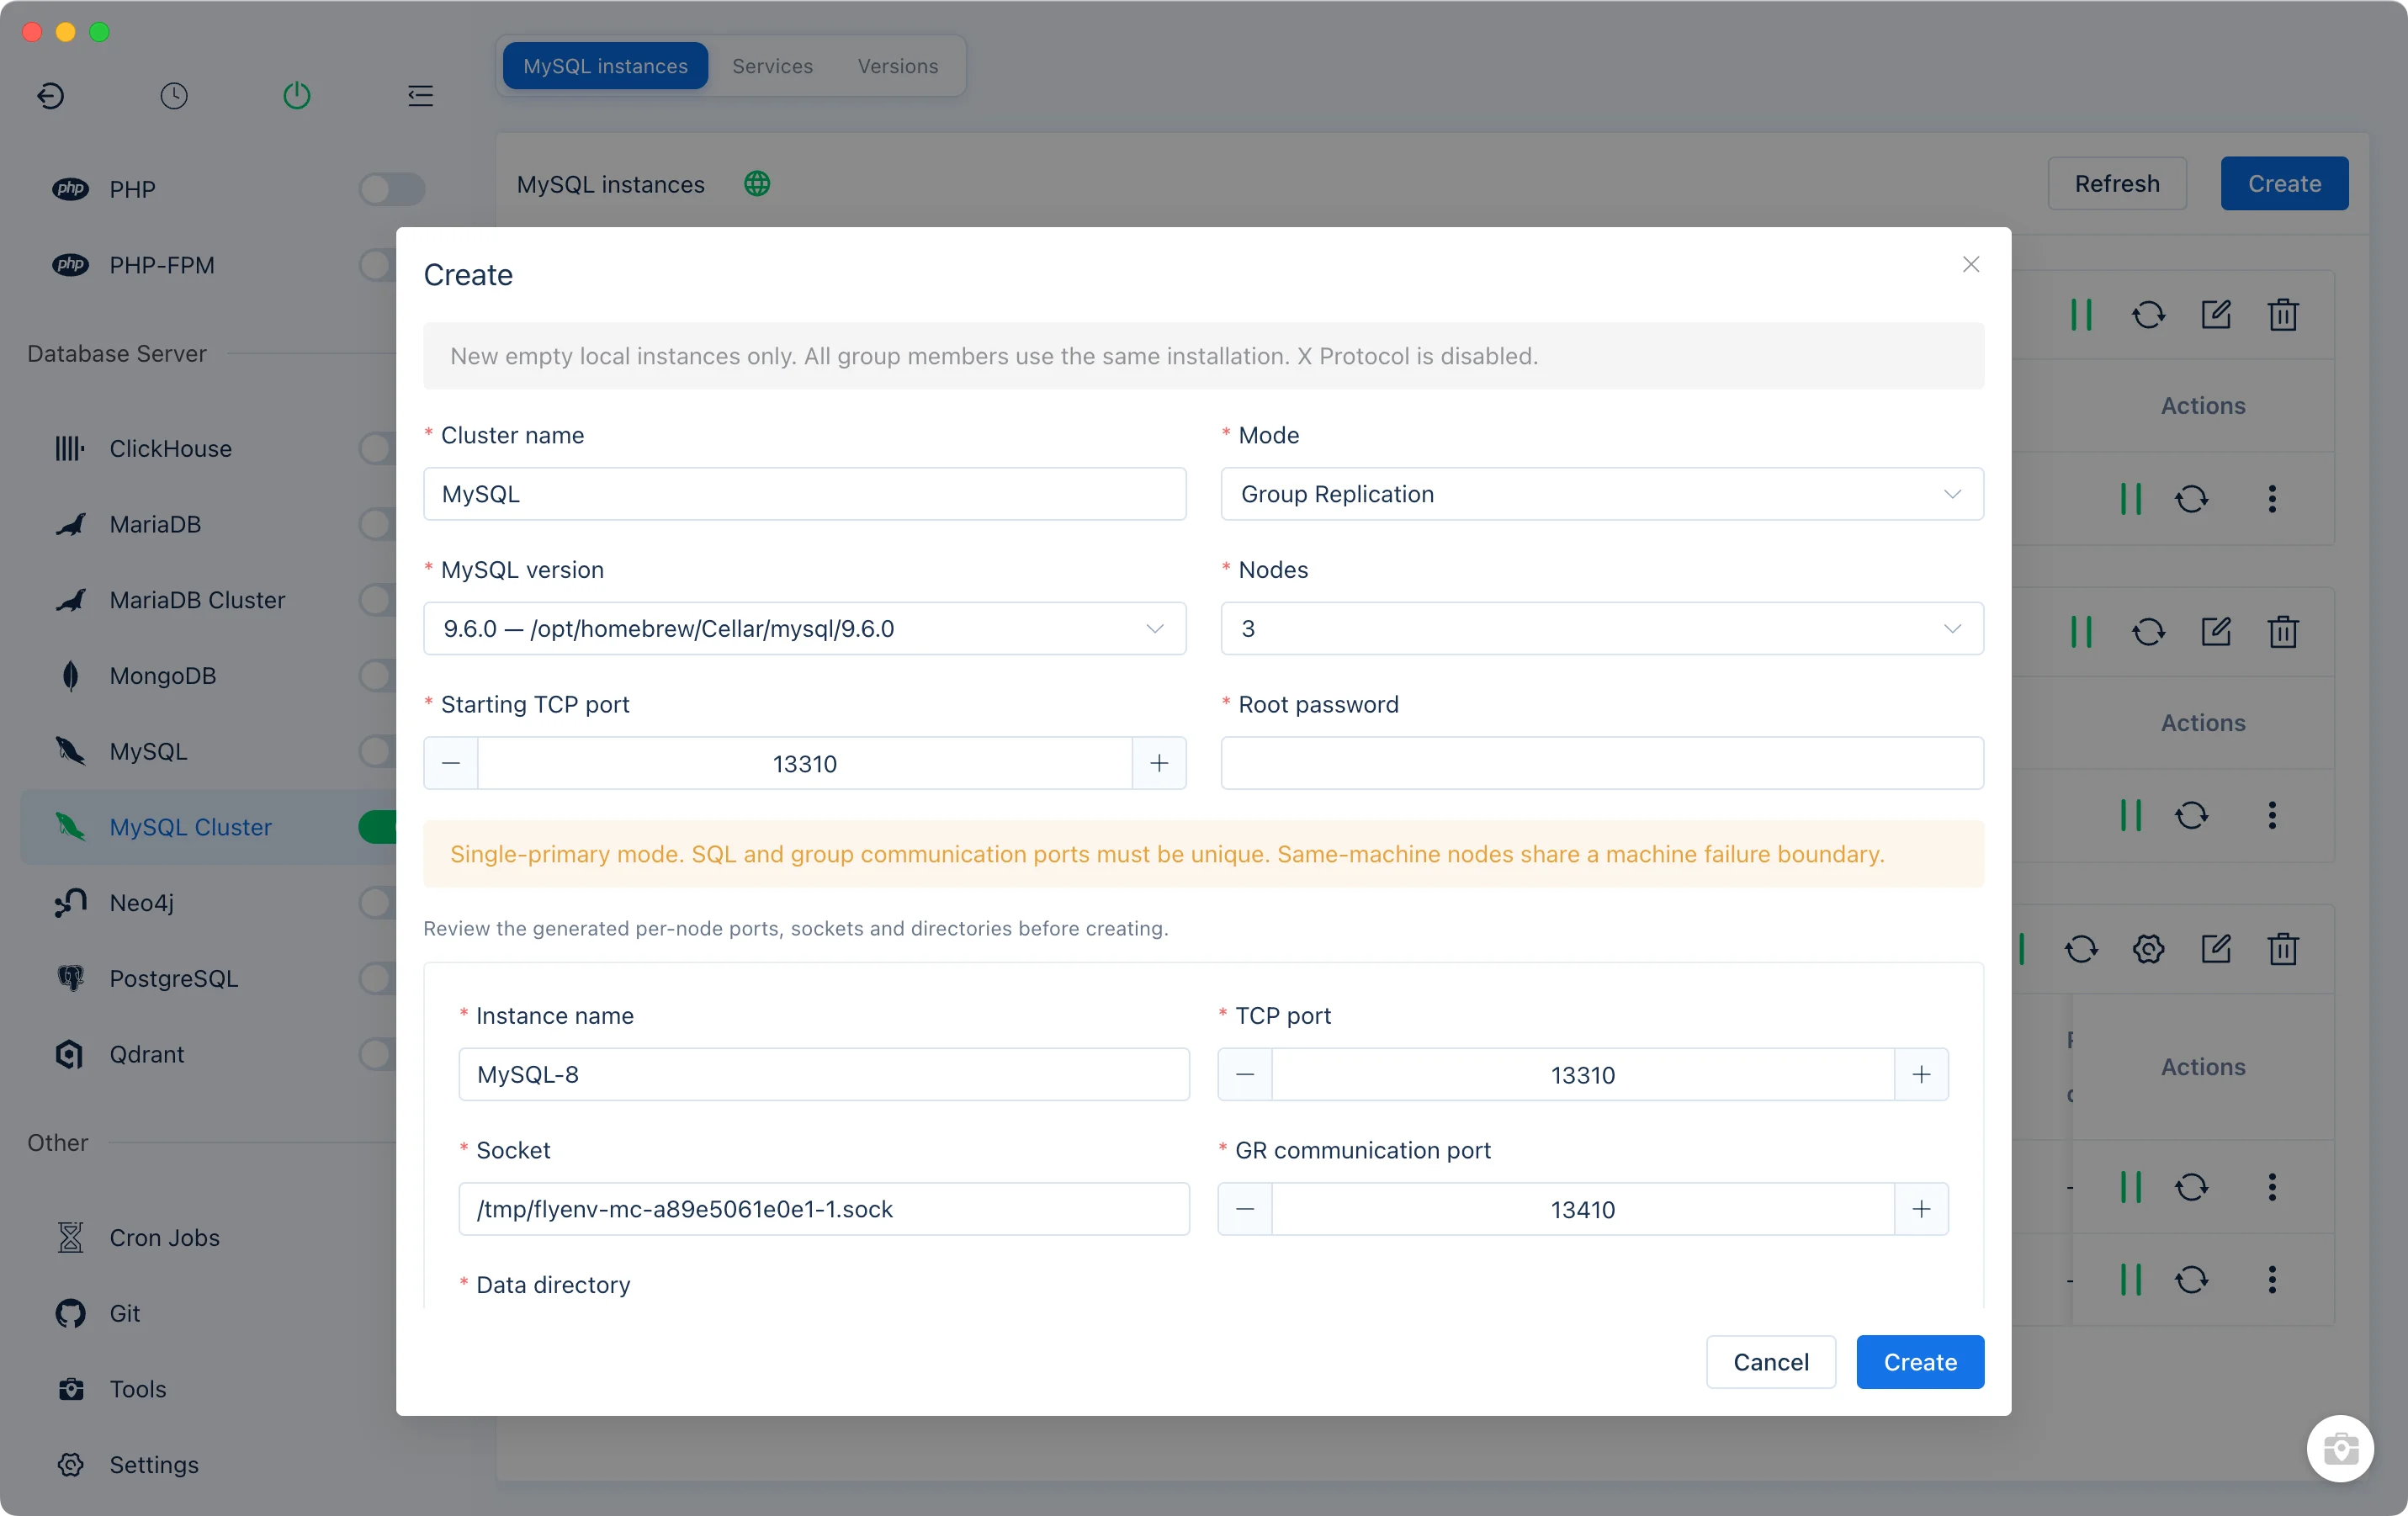Screen dimensions: 2408x1516
Task: Switch to the Services tab
Action: point(772,66)
